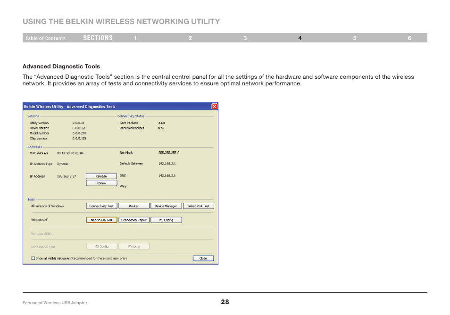Select current section 4
Screen dimensions: 450x315
coord(300,38)
